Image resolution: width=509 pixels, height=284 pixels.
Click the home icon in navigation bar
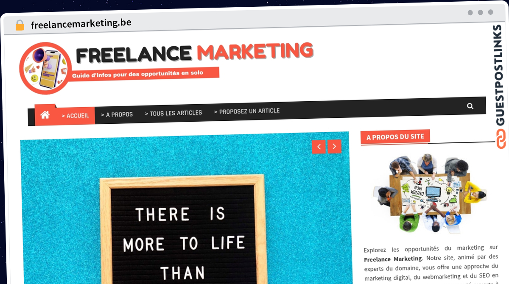(x=45, y=115)
